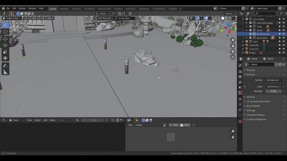This screenshot has height=161, width=287.
Task: Click the eevee glass search field
Action: point(125,18)
